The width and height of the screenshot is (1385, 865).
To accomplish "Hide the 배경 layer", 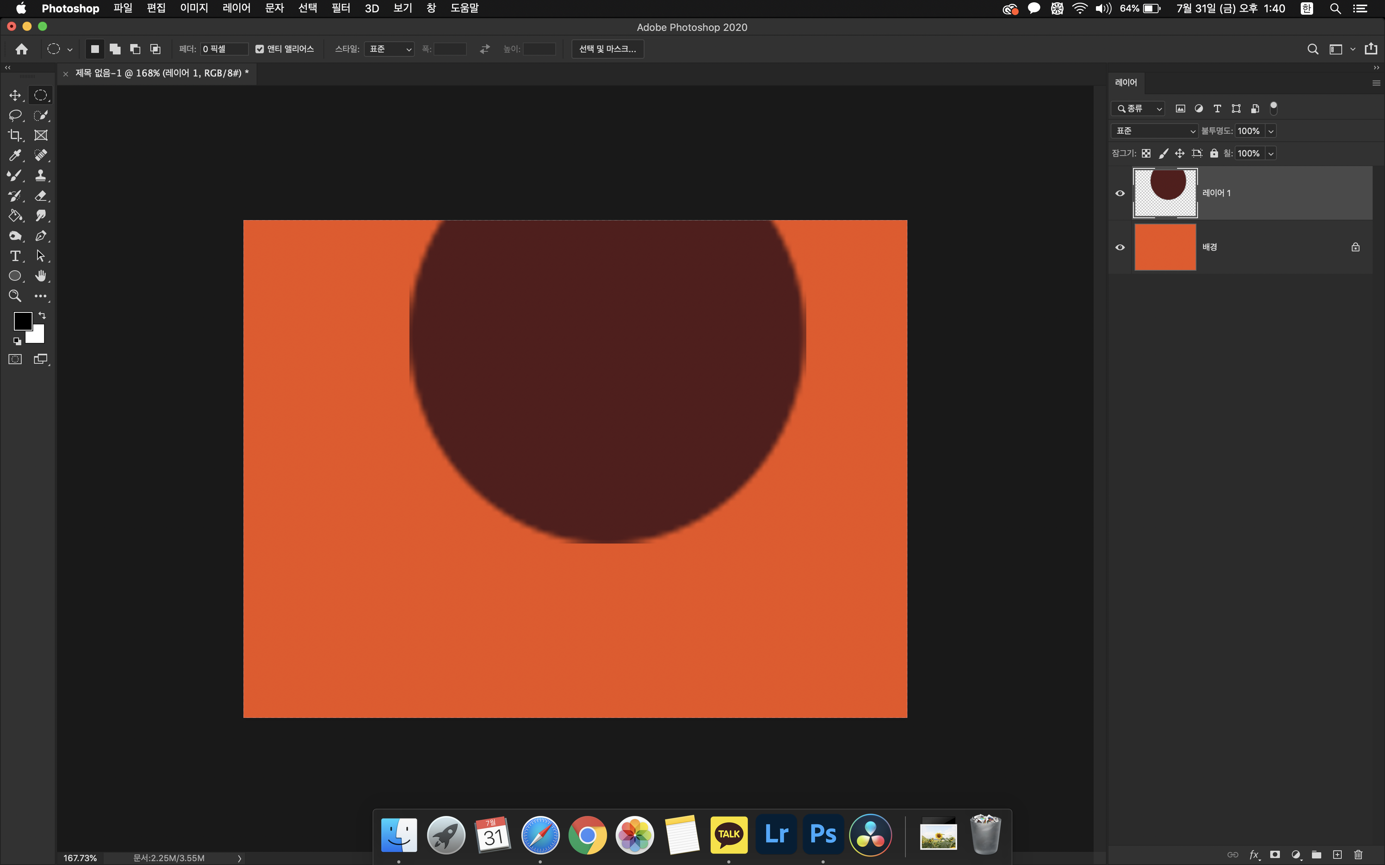I will click(x=1120, y=247).
